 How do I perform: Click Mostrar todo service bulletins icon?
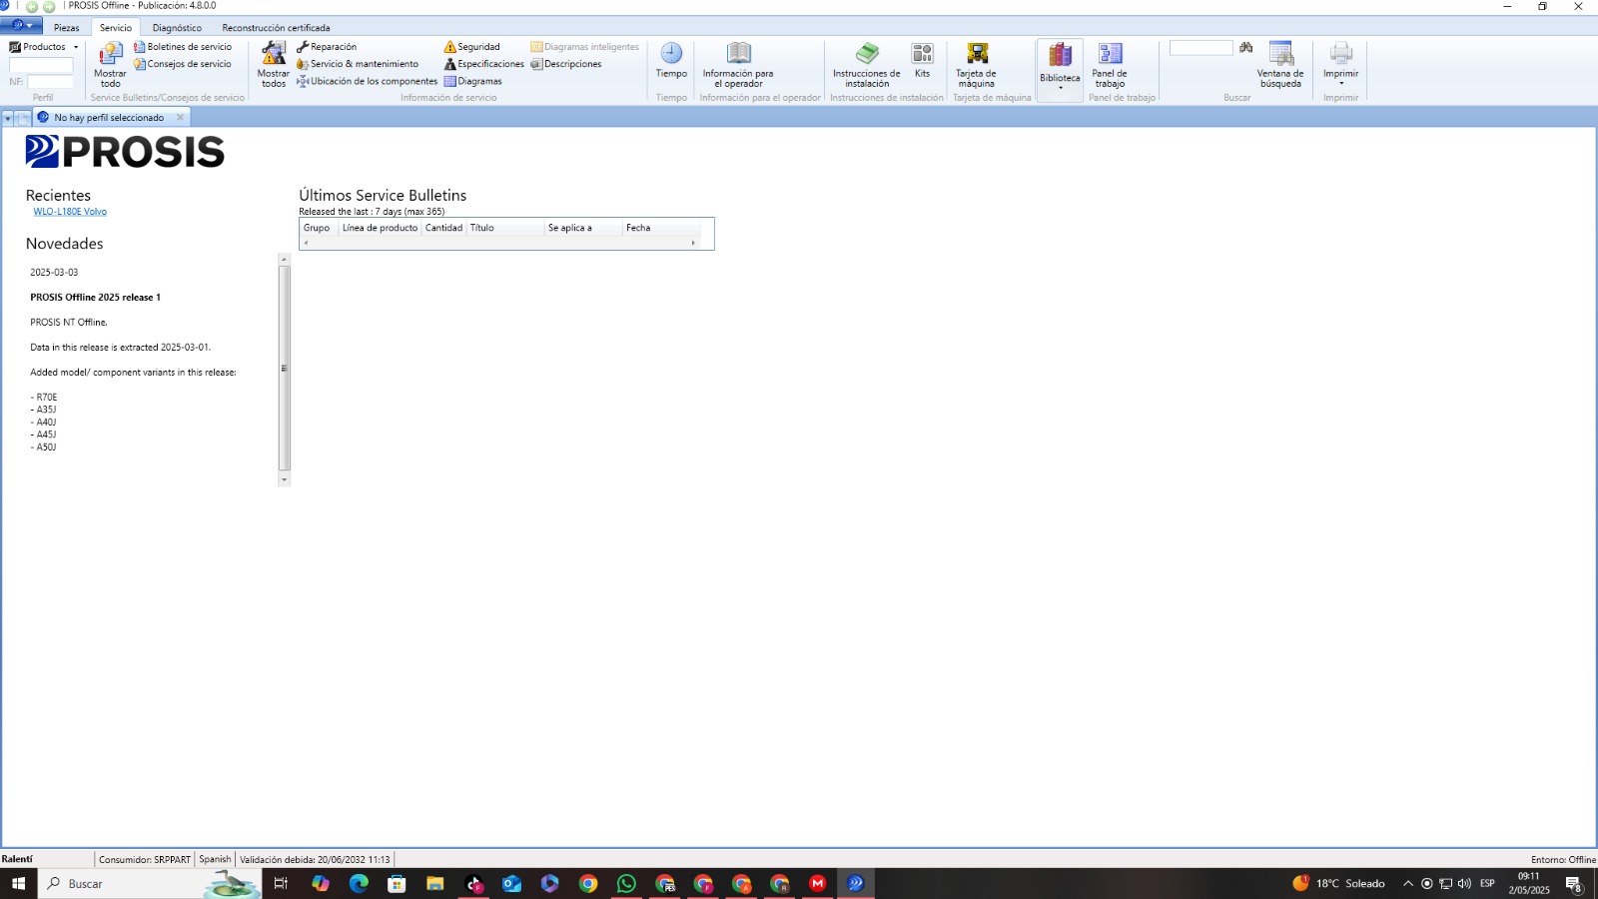(x=110, y=65)
